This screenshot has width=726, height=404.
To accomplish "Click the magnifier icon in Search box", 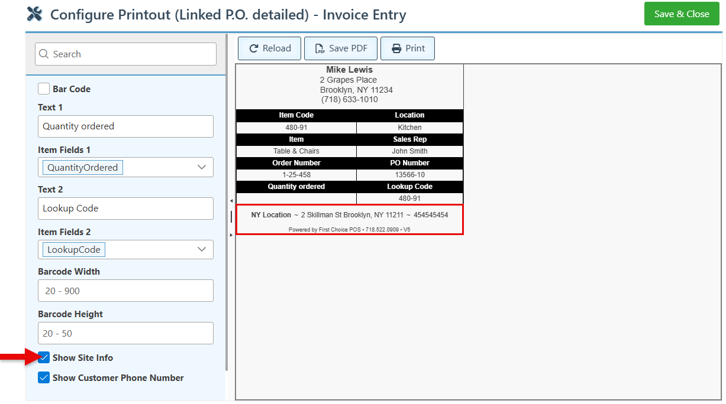I will [44, 54].
